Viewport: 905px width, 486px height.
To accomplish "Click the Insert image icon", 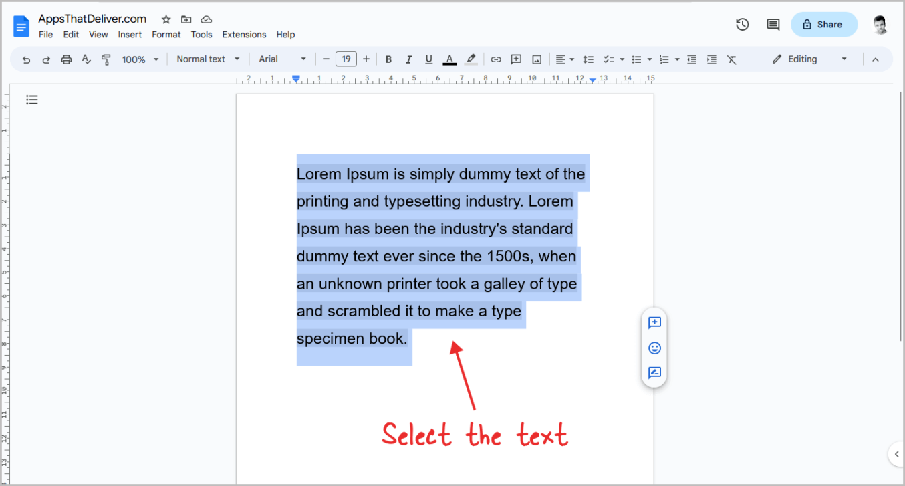I will (x=537, y=59).
